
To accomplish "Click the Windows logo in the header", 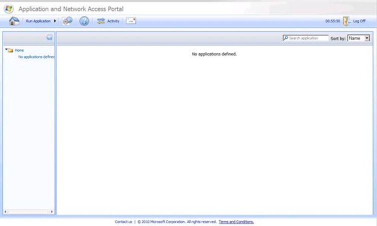I will pos(9,8).
